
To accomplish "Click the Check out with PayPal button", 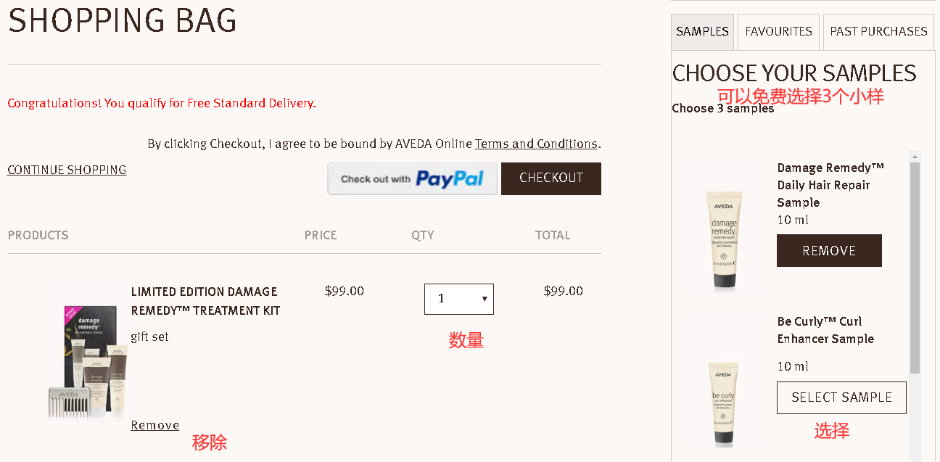I will [412, 179].
